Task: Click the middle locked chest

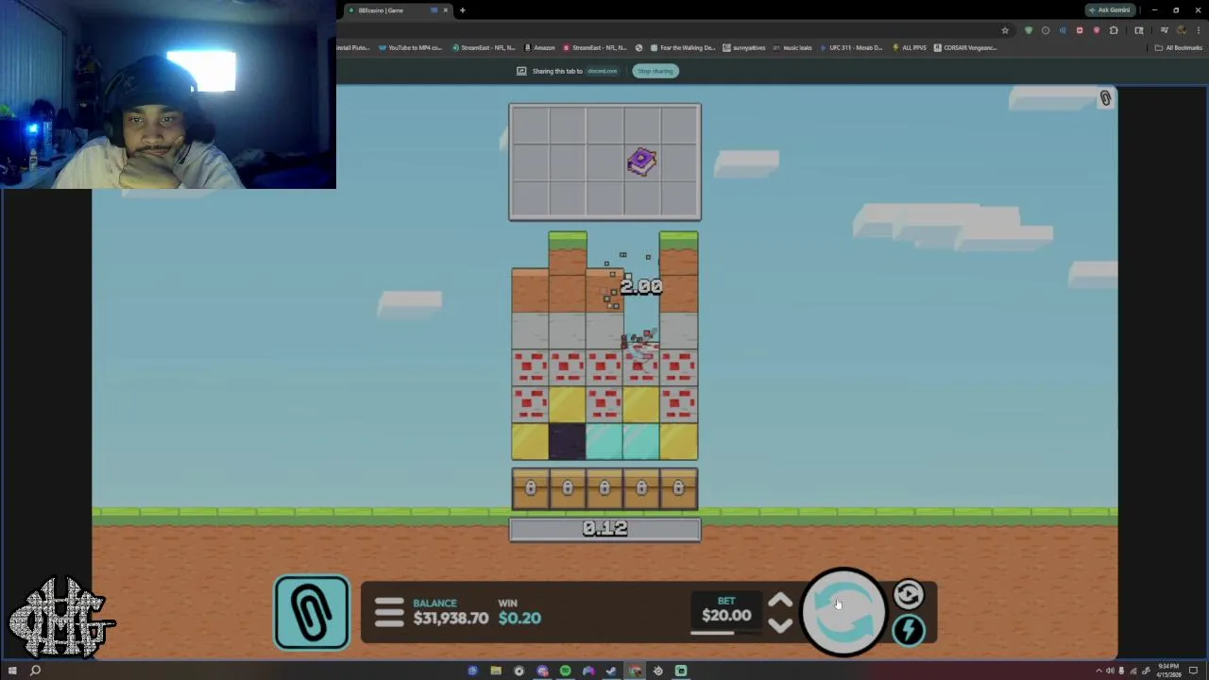Action: coord(604,488)
